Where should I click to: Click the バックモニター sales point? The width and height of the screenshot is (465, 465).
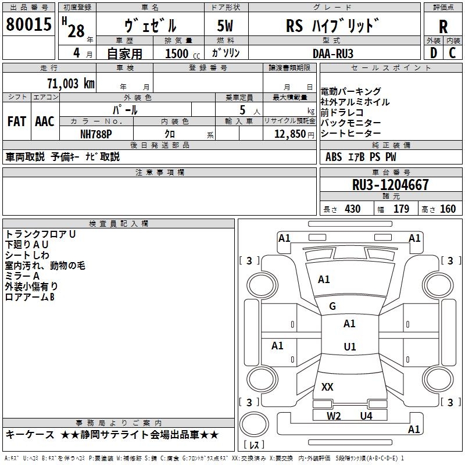tap(350, 123)
